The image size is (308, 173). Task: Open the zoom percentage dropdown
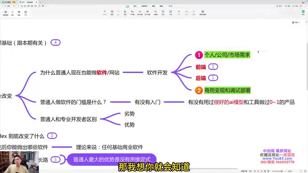click(x=291, y=171)
